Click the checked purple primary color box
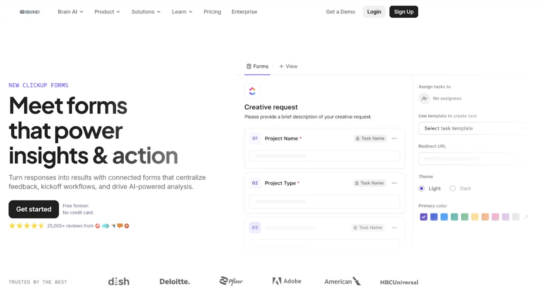The height and width of the screenshot is (292, 547). pos(424,217)
